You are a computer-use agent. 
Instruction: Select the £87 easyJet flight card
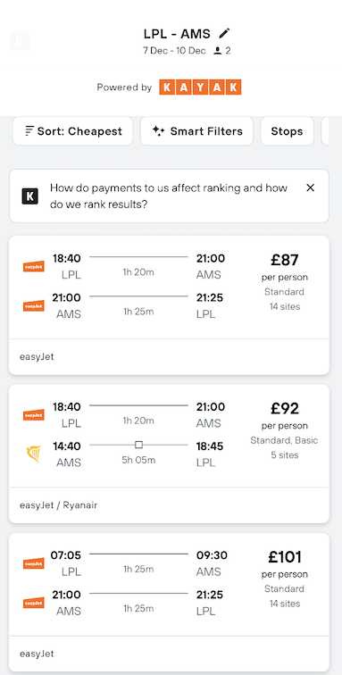170,305
